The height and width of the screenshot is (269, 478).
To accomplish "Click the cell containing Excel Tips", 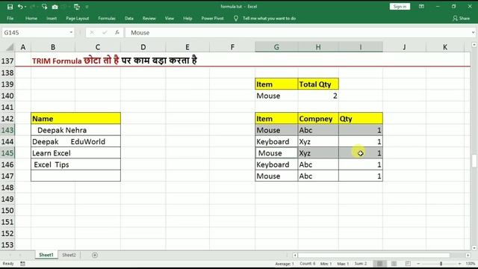I will (x=75, y=164).
